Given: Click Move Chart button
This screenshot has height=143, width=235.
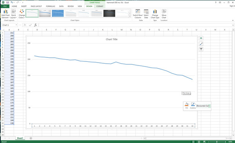Looking at the screenshot, I should [164, 14].
